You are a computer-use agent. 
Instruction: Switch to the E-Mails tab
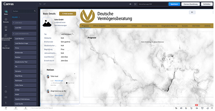(135, 26)
